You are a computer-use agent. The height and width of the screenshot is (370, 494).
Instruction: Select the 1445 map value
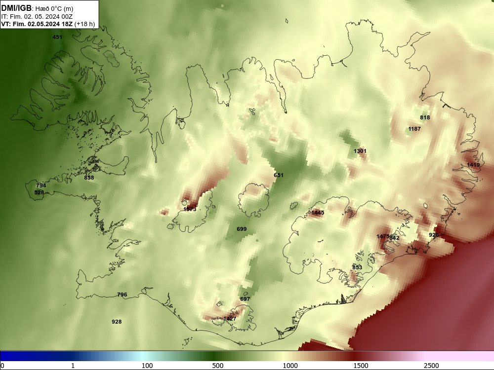(318, 213)
